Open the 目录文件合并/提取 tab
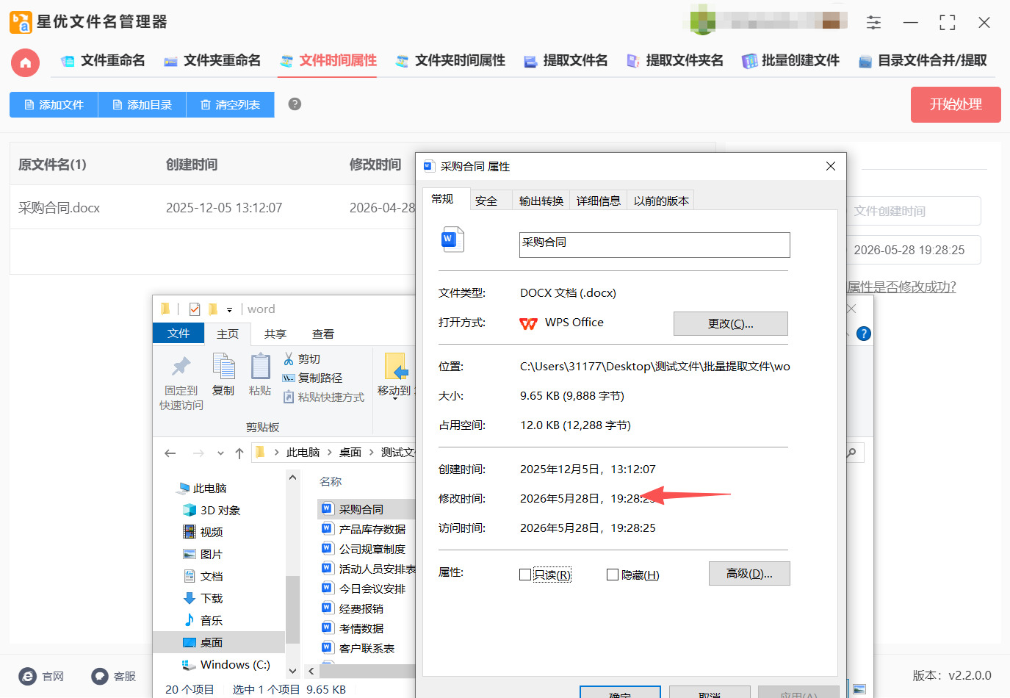Image resolution: width=1010 pixels, height=698 pixels. coord(923,60)
